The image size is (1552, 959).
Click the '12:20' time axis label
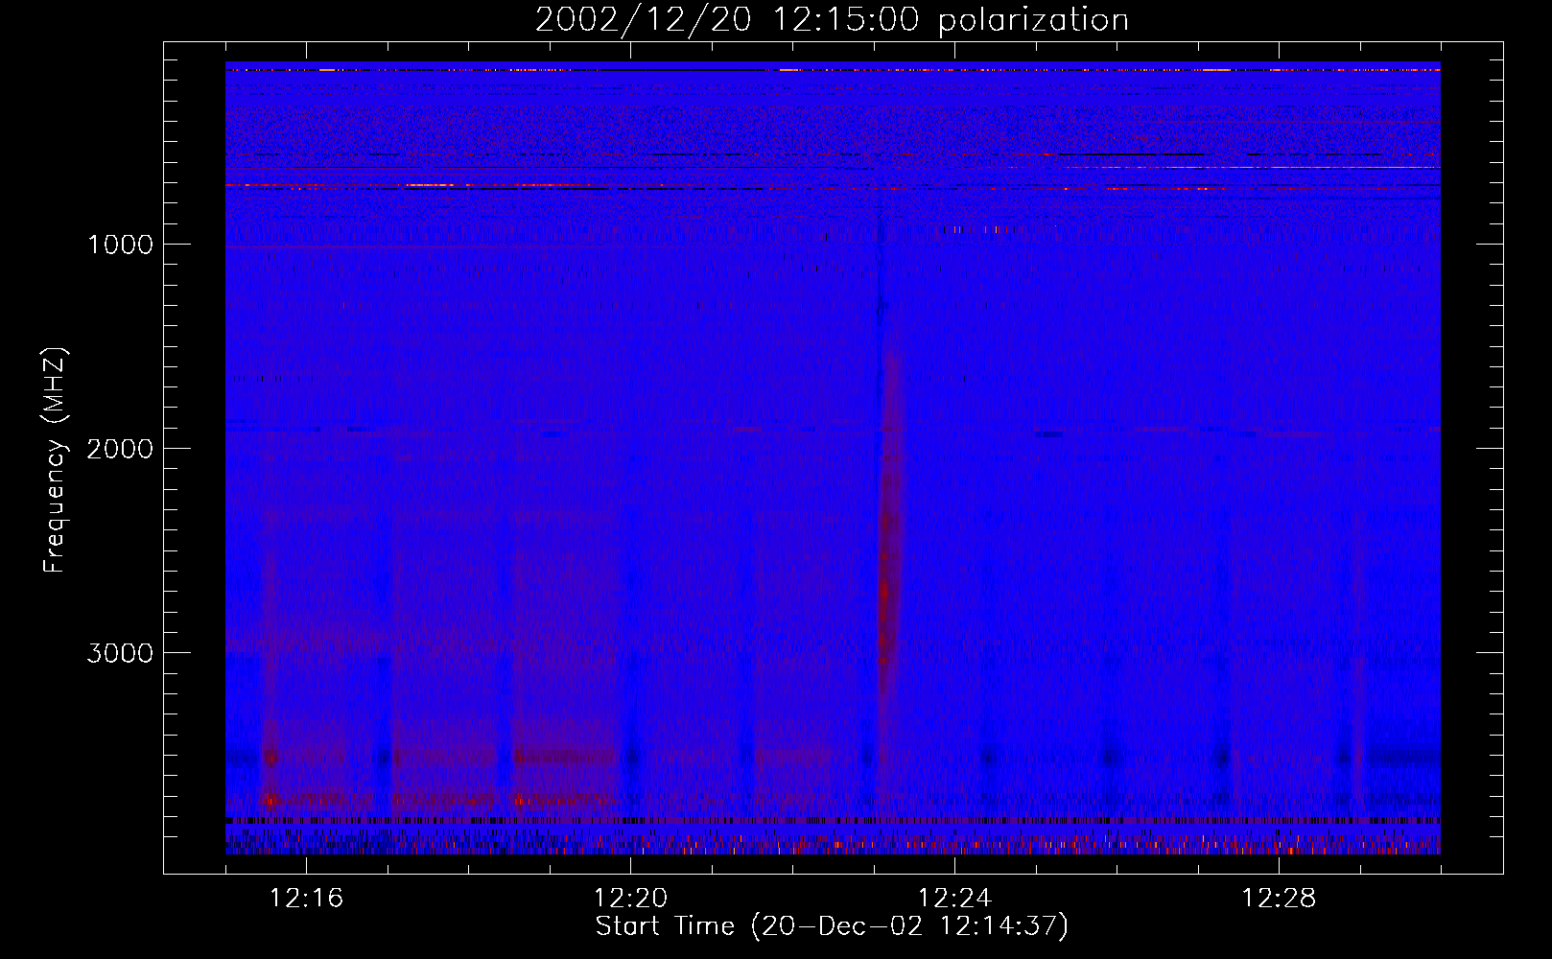(630, 899)
